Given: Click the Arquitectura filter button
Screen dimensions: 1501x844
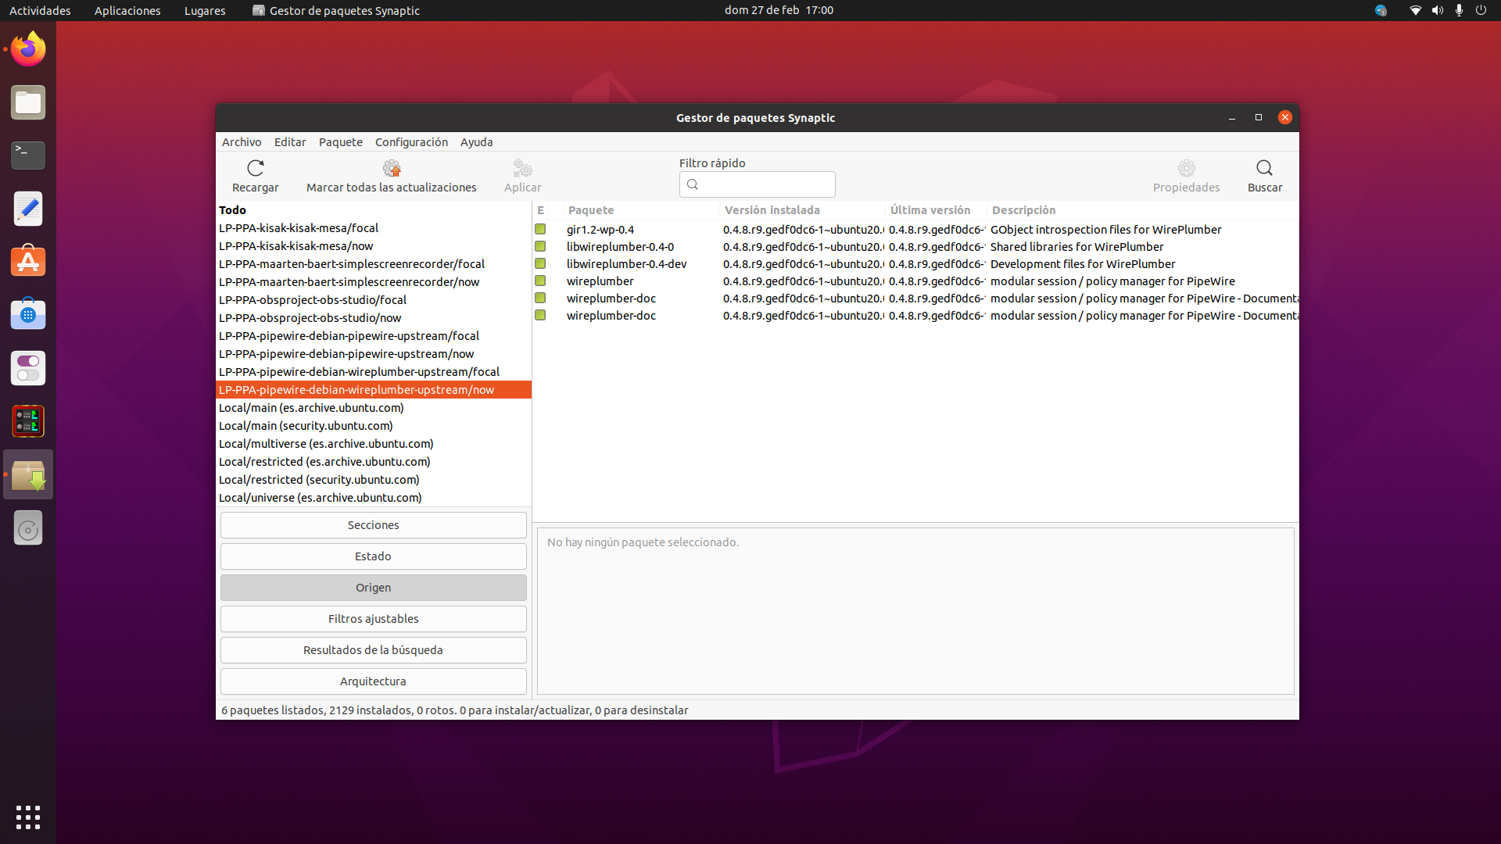Looking at the screenshot, I should click(x=373, y=681).
